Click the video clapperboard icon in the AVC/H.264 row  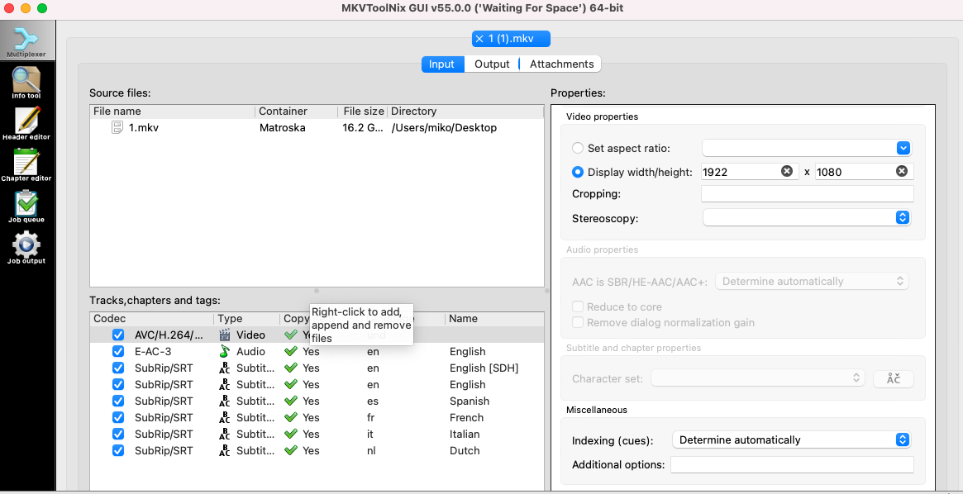(x=225, y=335)
